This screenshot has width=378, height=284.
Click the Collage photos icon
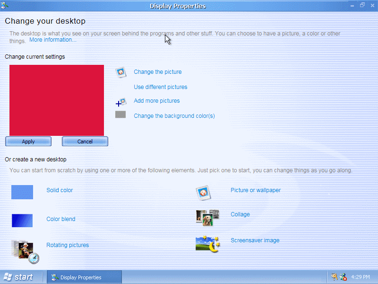pos(207,218)
